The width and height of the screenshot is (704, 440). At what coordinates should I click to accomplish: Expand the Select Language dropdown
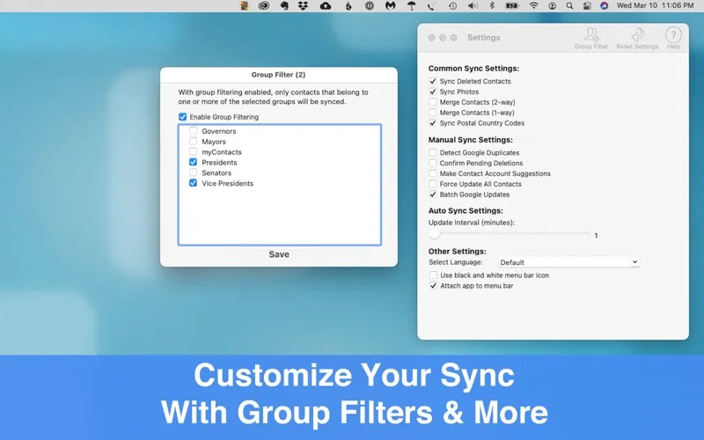tap(568, 262)
